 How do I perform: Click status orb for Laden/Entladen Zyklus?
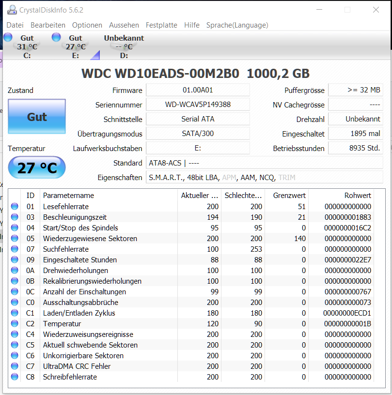click(15, 313)
